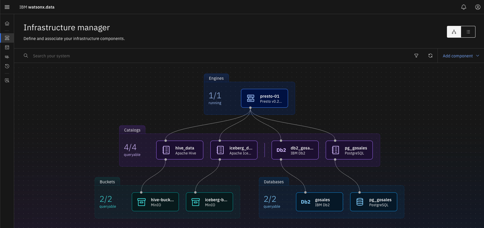This screenshot has height=228, width=484.
Task: Click the pg_gosales catalog notebook icon
Action: point(335,150)
